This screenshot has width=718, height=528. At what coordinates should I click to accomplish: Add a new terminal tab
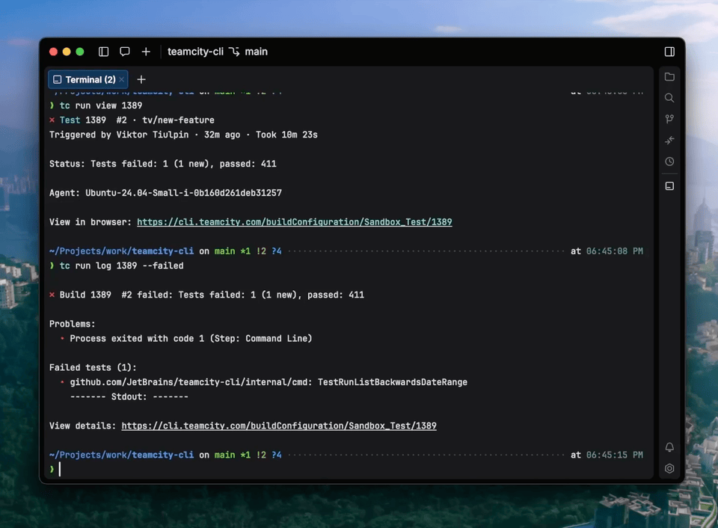(x=141, y=79)
